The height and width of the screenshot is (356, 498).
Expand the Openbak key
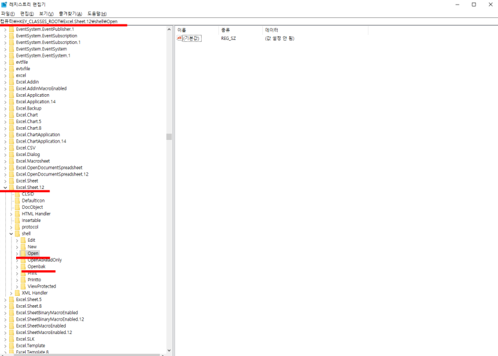(17, 267)
